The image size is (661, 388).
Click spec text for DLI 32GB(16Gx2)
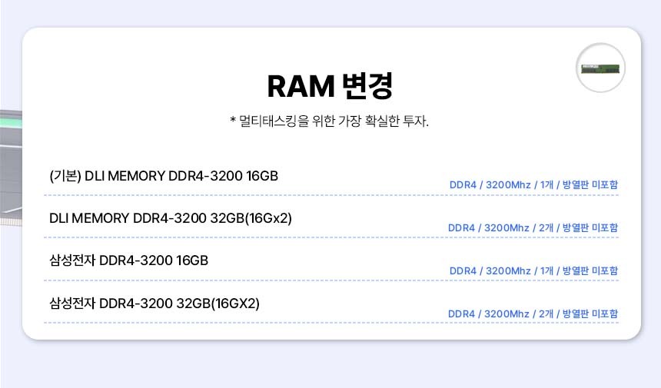click(533, 227)
